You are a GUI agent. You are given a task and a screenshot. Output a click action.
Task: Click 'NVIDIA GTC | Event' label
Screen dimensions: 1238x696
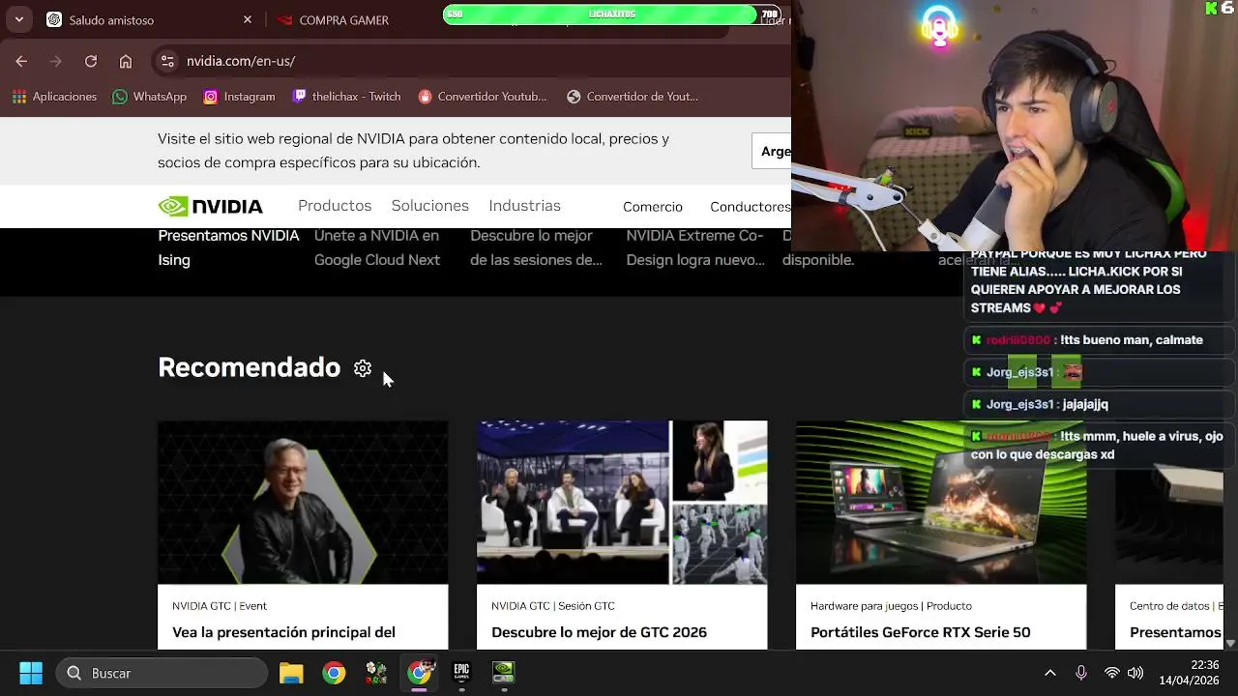click(x=220, y=606)
